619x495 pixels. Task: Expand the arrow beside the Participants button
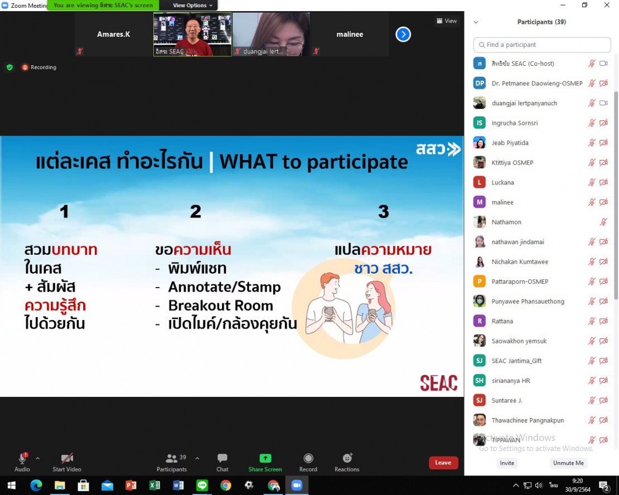click(197, 458)
